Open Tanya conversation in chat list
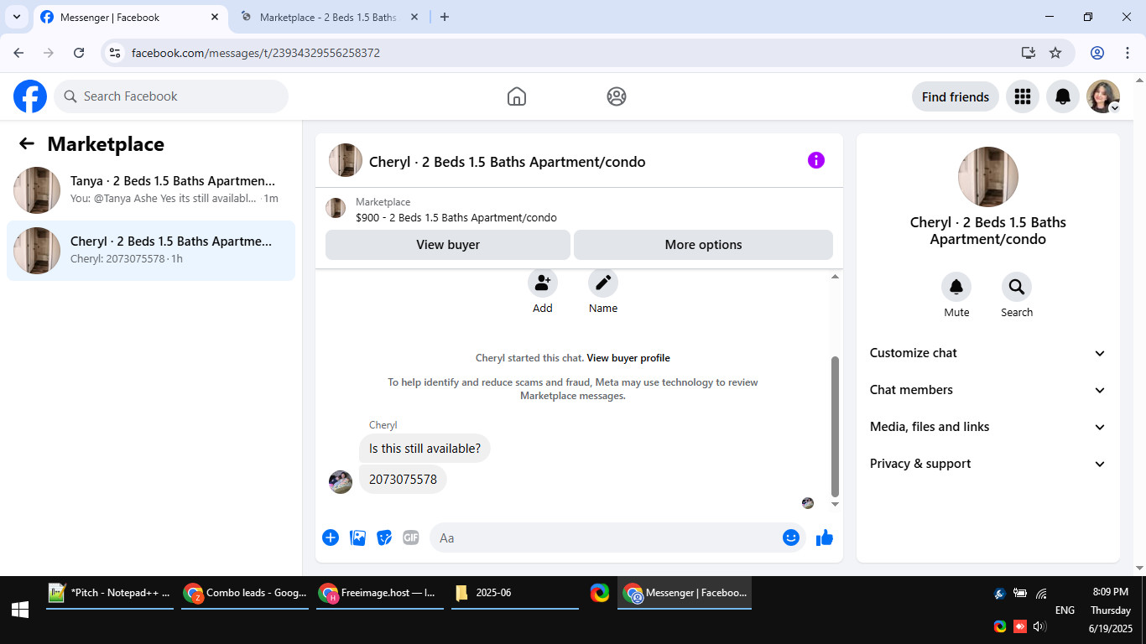The height and width of the screenshot is (644, 1146). coord(151,190)
